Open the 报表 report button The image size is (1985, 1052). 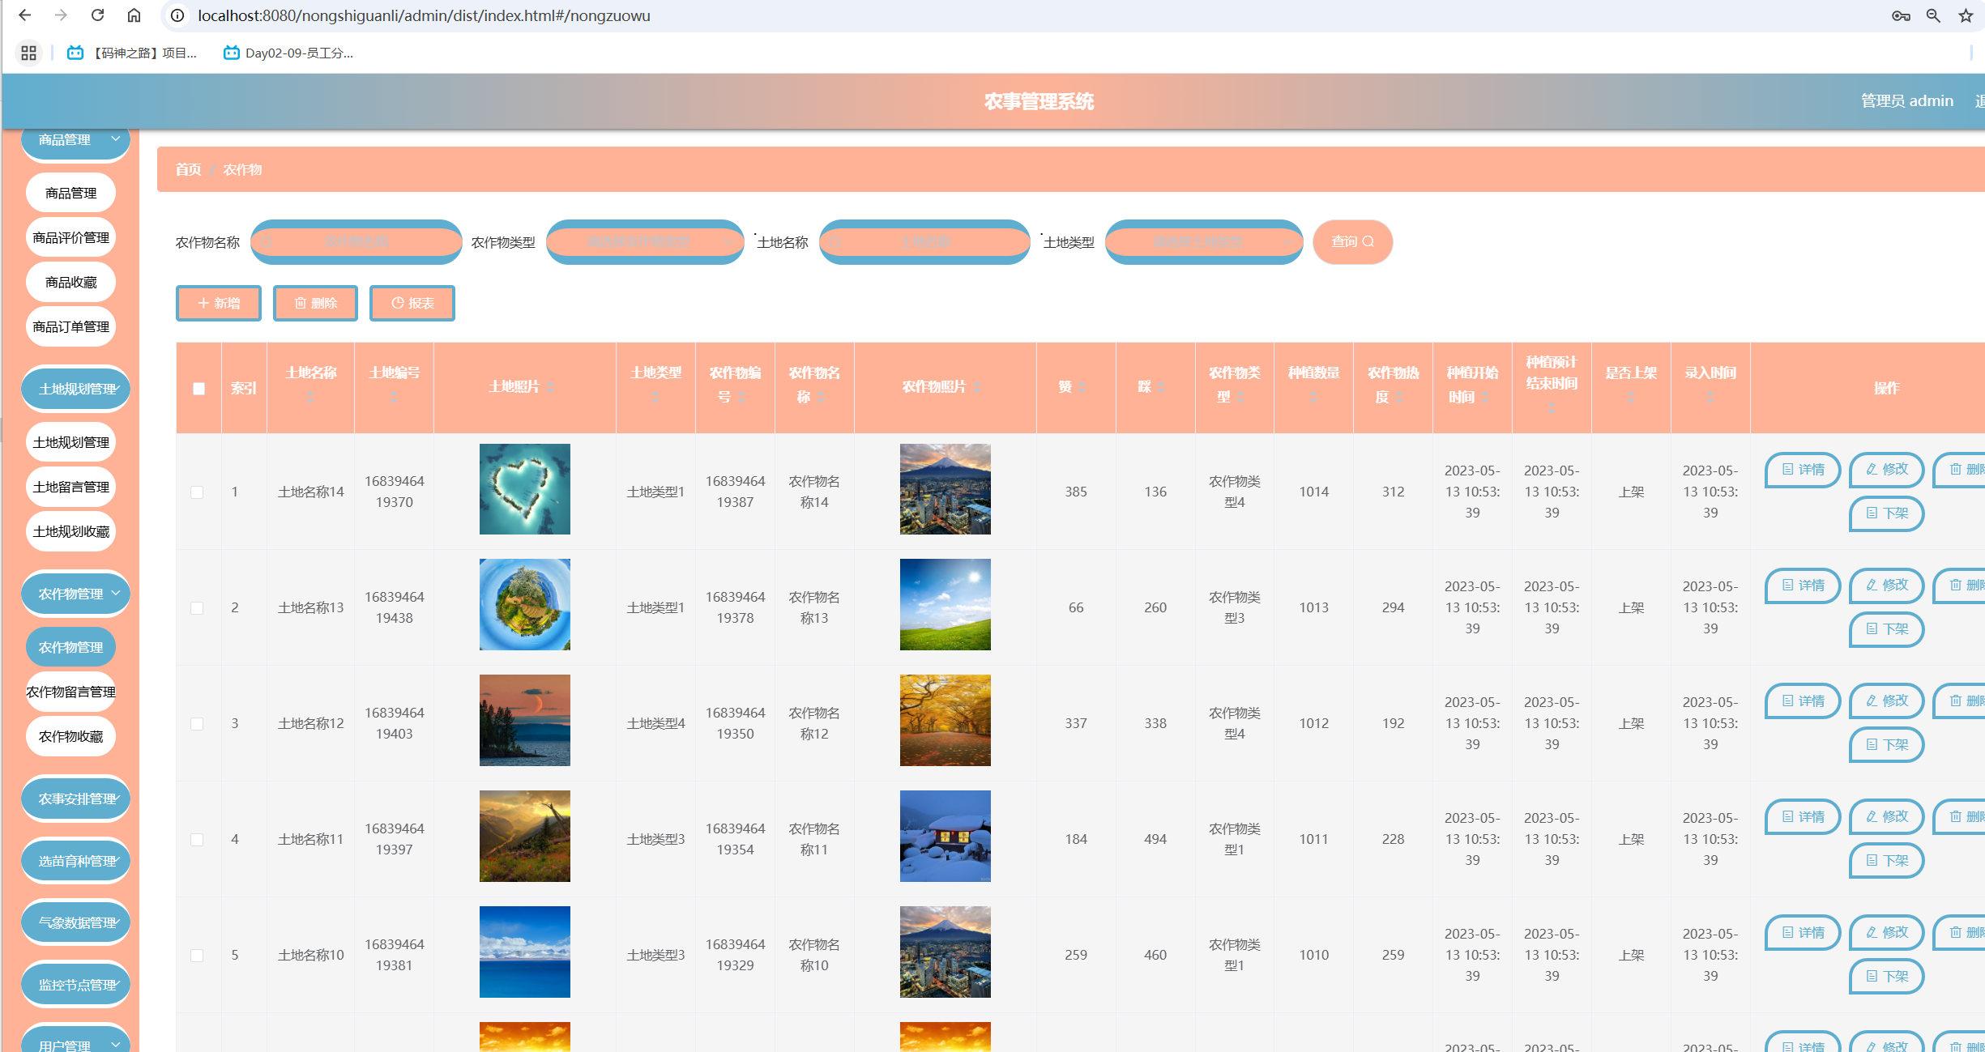pyautogui.click(x=412, y=303)
